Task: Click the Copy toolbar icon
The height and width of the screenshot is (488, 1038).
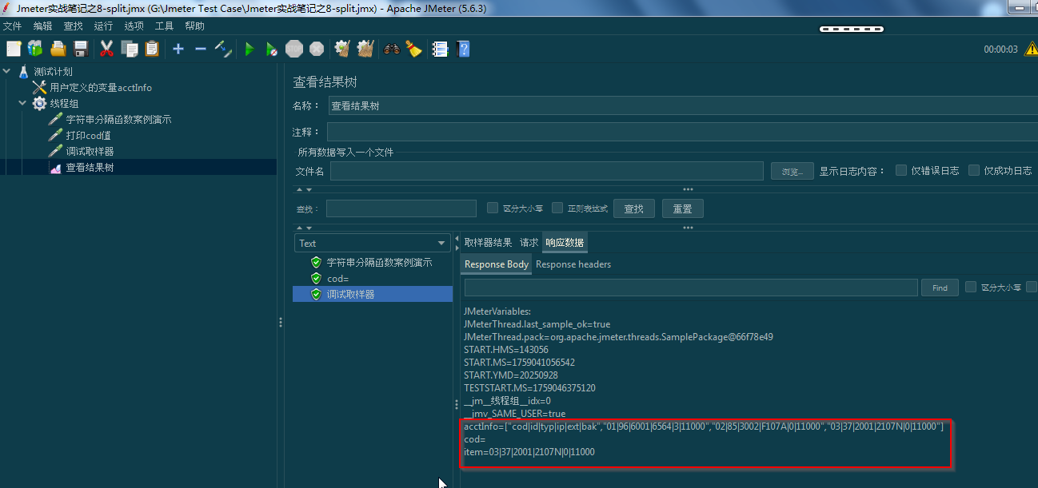Action: coord(129,49)
